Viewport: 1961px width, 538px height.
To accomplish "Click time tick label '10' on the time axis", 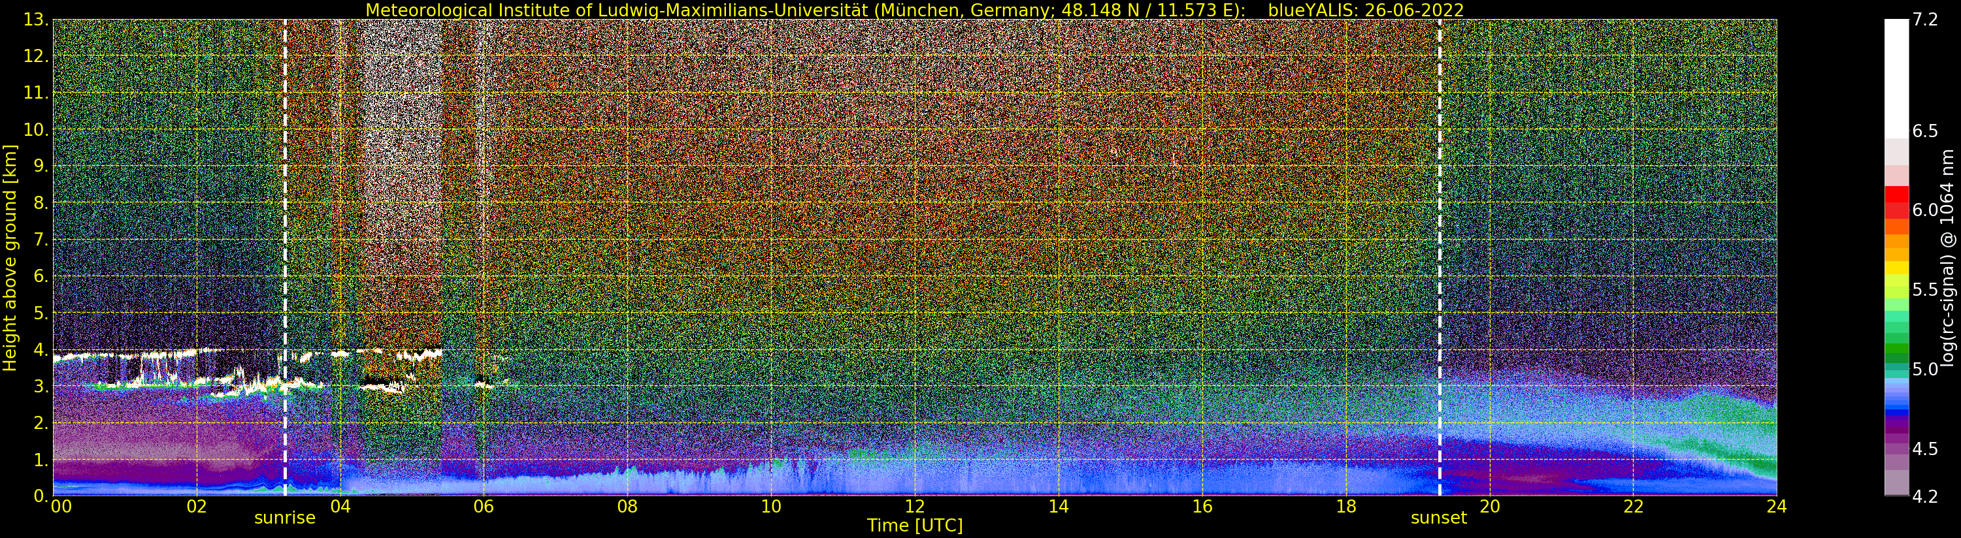I will pos(771,506).
